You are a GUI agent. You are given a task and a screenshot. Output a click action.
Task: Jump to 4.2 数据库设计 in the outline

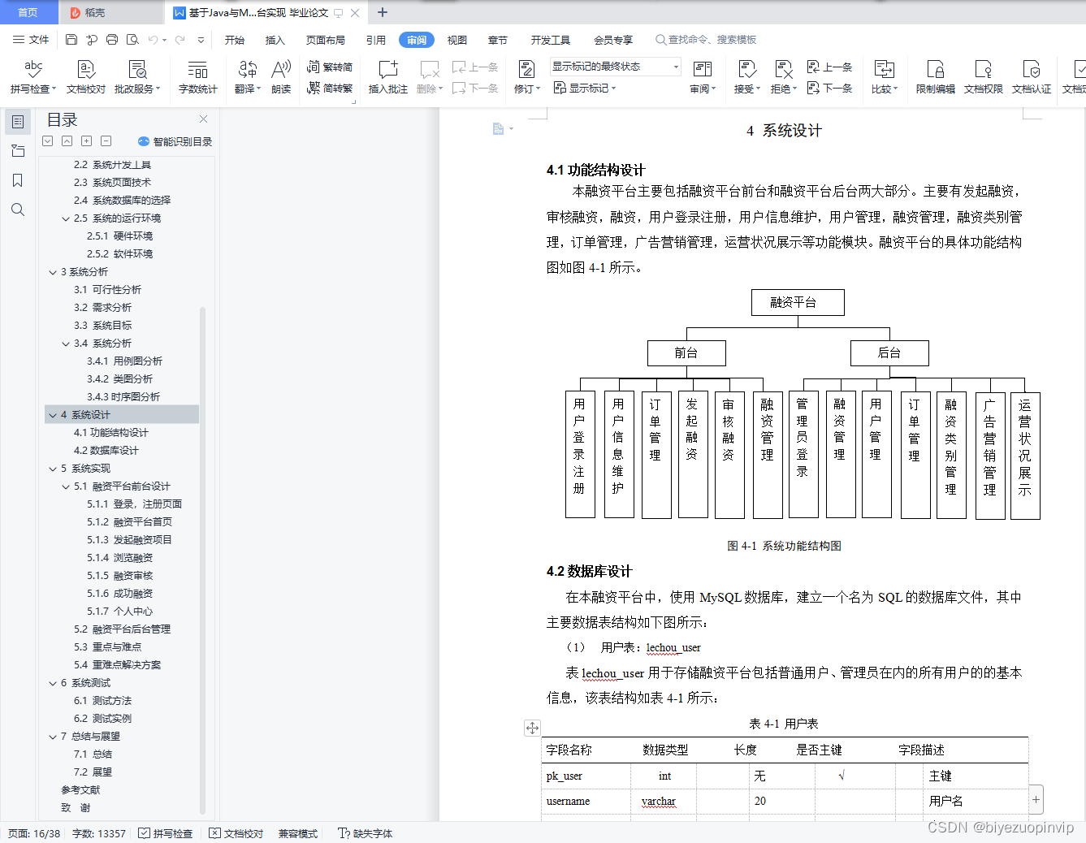(106, 451)
